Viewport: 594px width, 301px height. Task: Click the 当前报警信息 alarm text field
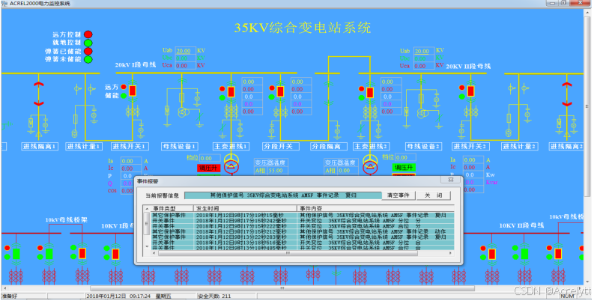[282, 195]
